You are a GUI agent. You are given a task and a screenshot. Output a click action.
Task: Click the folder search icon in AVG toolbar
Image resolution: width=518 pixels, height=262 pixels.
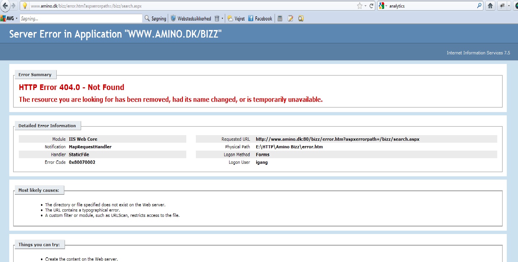point(301,18)
